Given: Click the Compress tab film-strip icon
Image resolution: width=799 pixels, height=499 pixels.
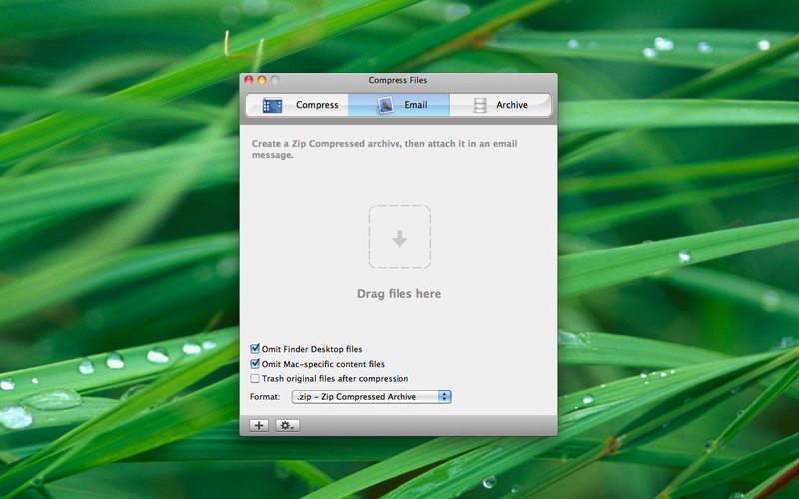Looking at the screenshot, I should [x=272, y=105].
